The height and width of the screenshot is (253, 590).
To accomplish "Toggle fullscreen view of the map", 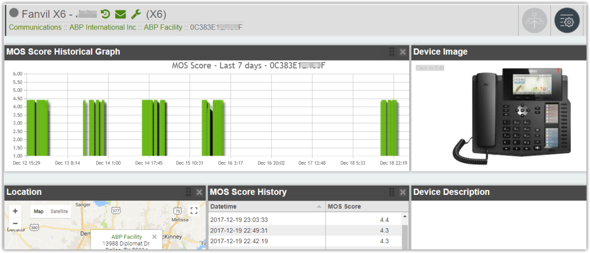I will point(194,211).
